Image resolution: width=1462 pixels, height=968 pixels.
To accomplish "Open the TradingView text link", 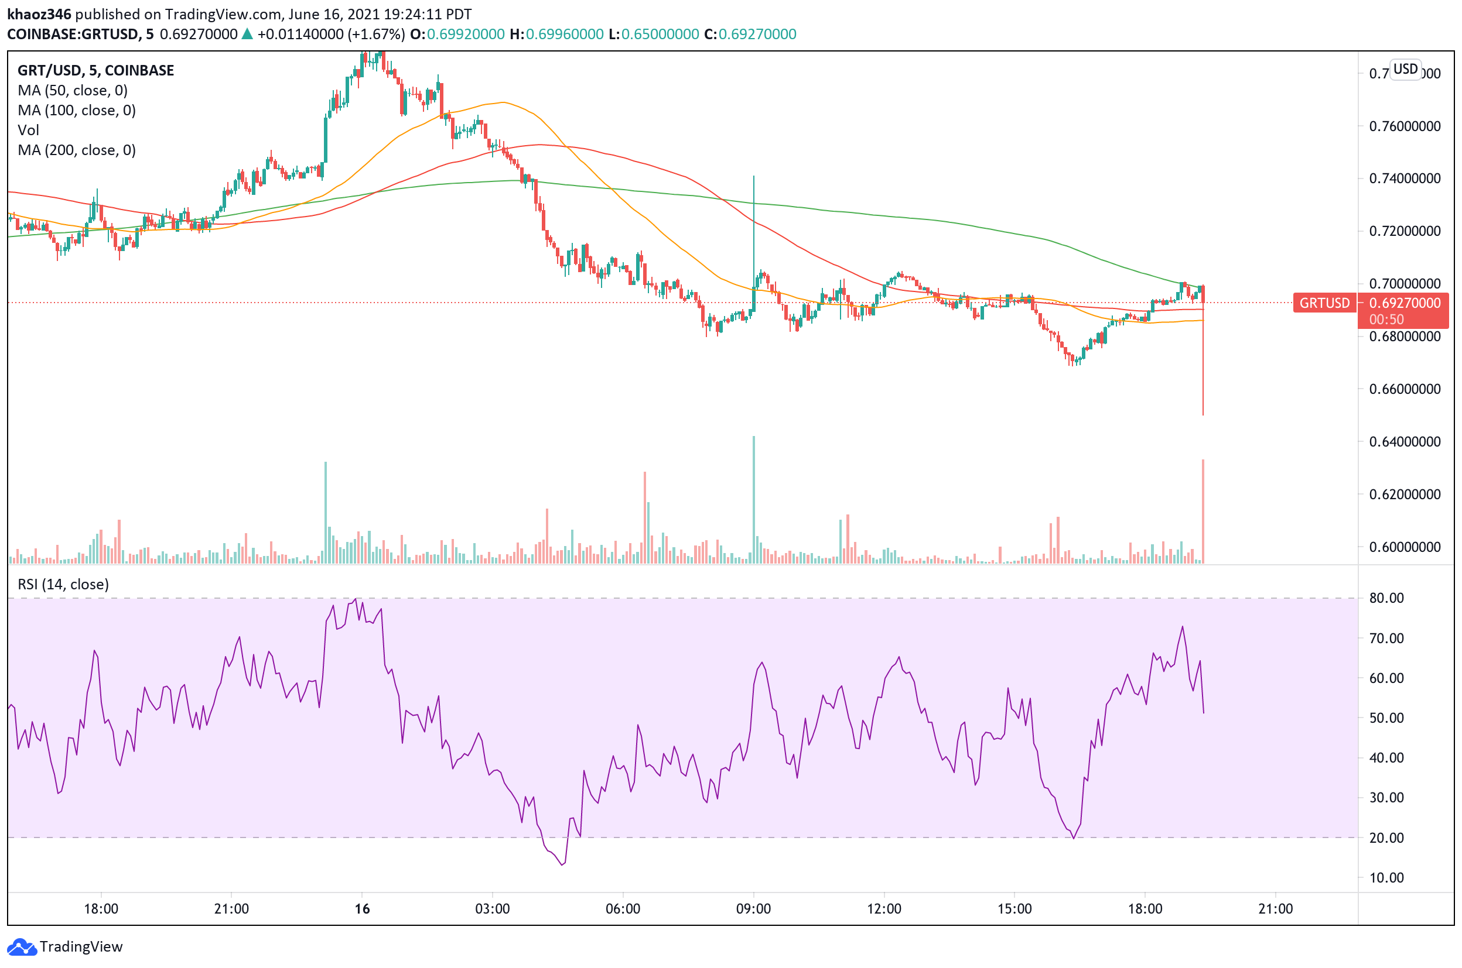I will pyautogui.click(x=81, y=946).
